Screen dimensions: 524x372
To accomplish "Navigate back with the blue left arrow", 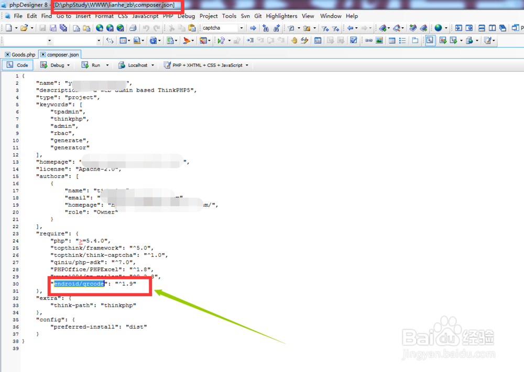I will 350,28.
